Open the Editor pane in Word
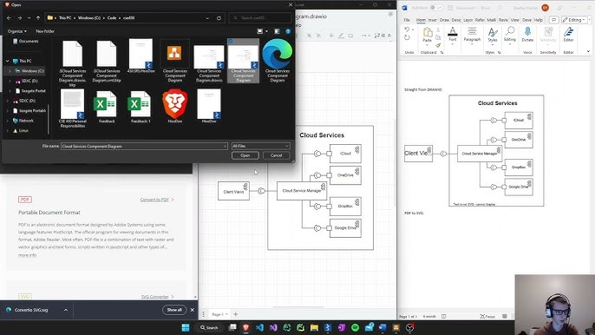The height and width of the screenshot is (335, 595). tap(568, 35)
